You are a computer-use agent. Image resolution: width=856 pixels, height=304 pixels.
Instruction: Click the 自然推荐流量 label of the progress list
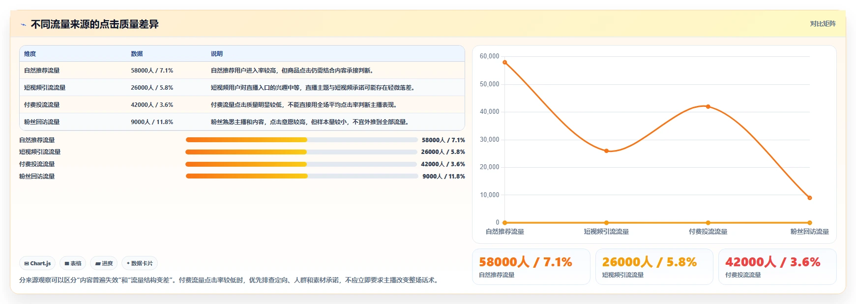[37, 140]
